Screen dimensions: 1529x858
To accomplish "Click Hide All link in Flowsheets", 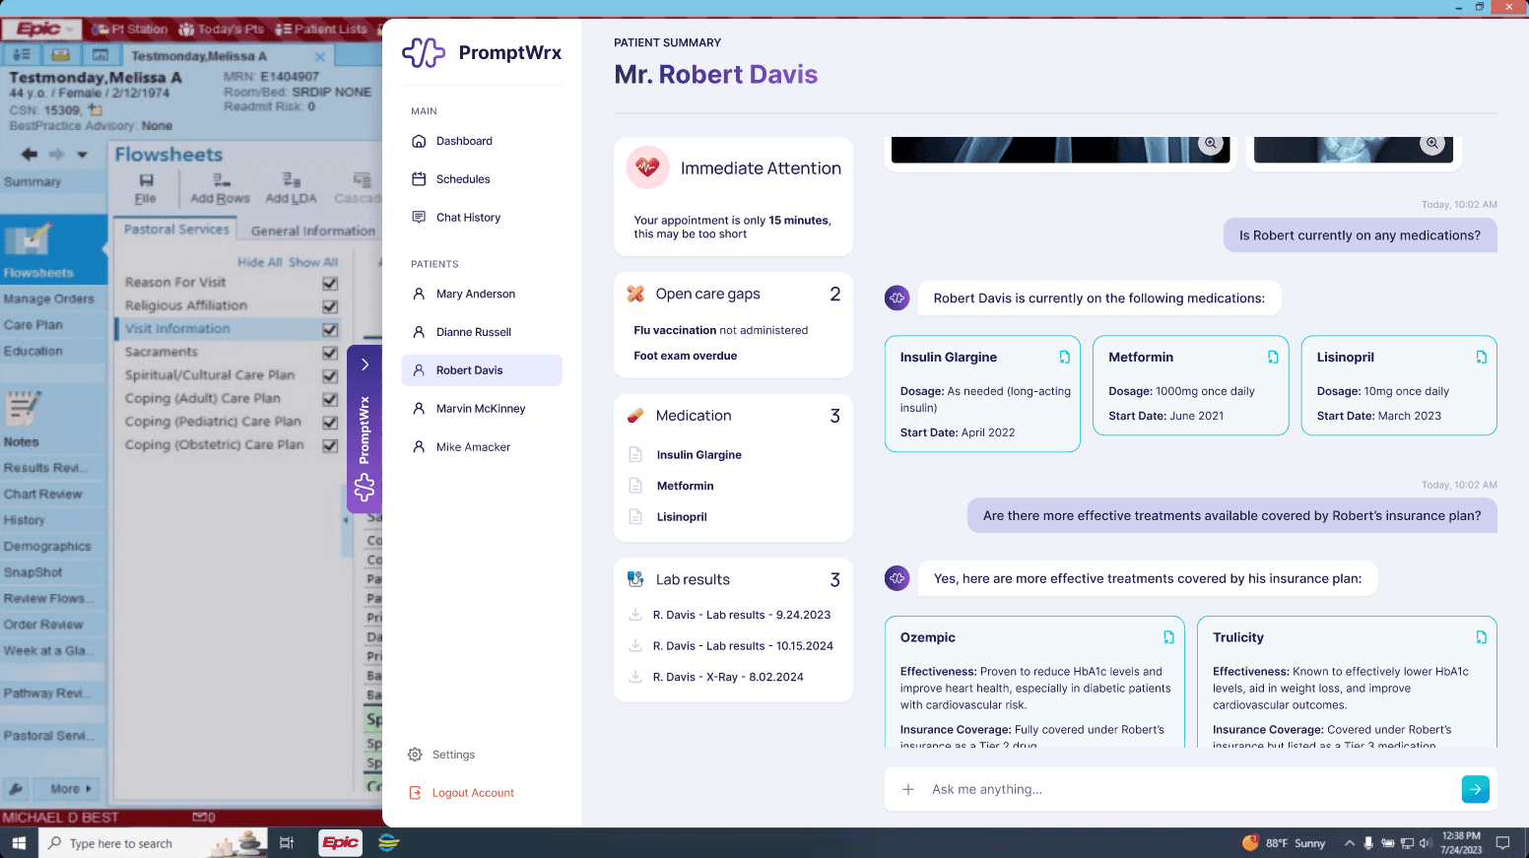I will pos(260,262).
